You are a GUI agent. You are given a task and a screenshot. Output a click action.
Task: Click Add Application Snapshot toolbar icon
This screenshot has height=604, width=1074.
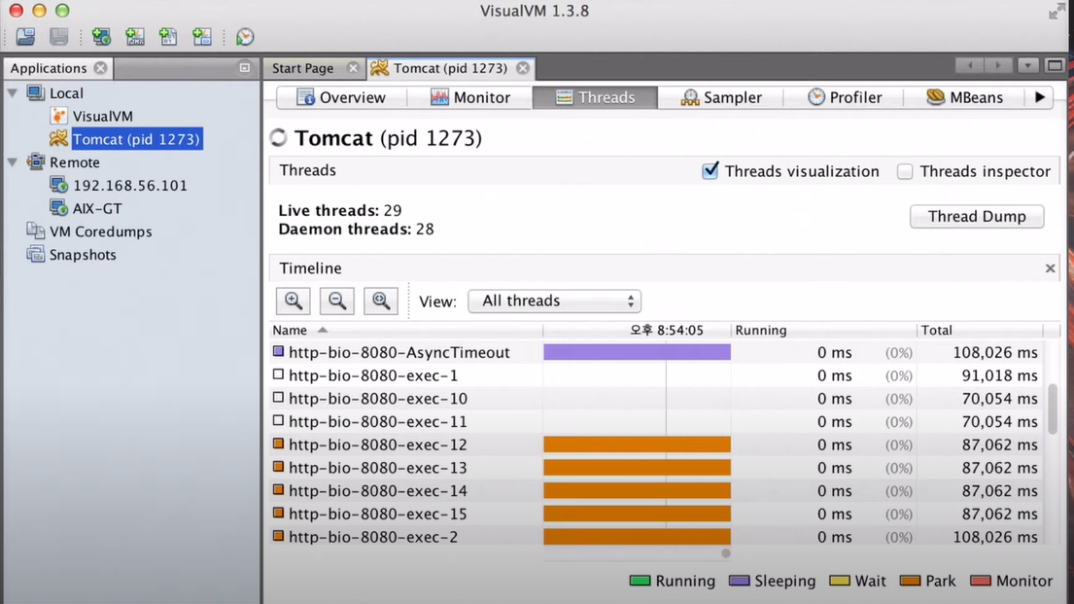tap(202, 36)
